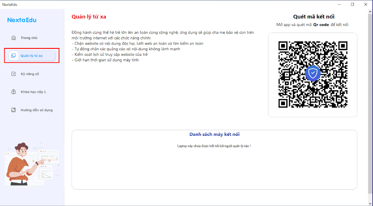Click the NextaEdu title bar text
The width and height of the screenshot is (373, 206).
click(10, 5)
